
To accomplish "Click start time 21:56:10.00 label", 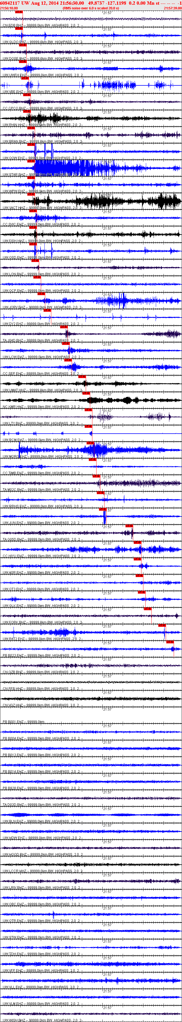I will 9,8.
